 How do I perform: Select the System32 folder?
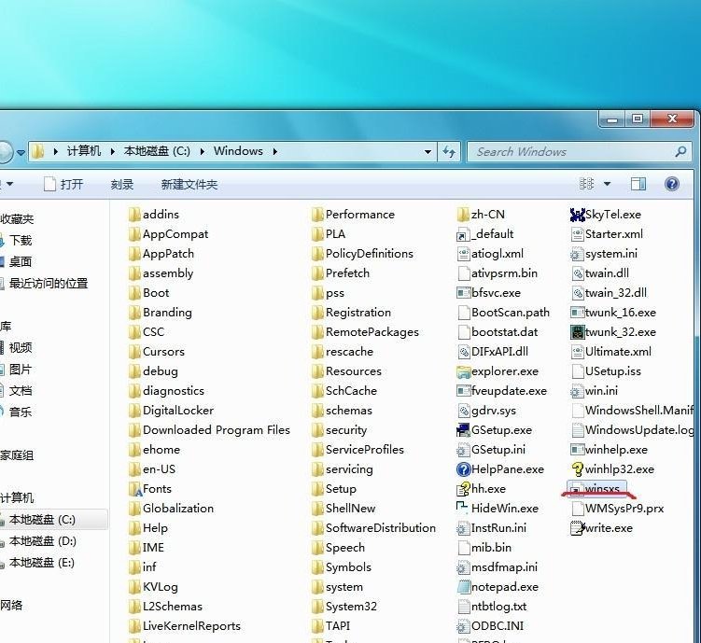click(345, 607)
